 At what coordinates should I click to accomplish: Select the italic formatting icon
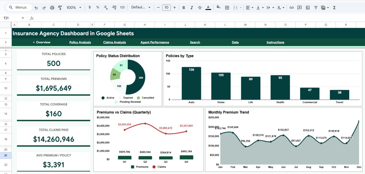192,7
